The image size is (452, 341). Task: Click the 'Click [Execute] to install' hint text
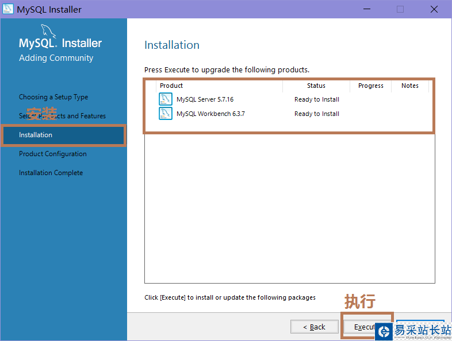[x=230, y=297]
